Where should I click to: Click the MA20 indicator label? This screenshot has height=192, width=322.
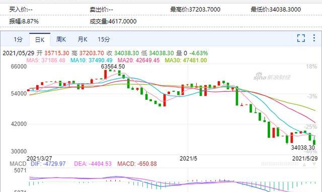coord(138,60)
